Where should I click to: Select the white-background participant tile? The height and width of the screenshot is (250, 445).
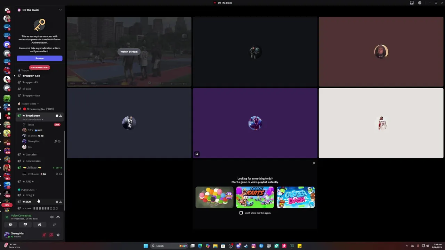tap(381, 123)
